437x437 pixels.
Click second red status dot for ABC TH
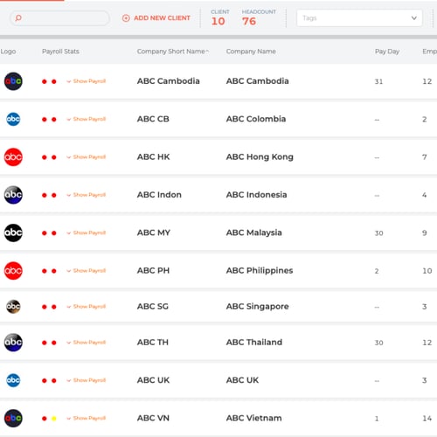pos(54,343)
